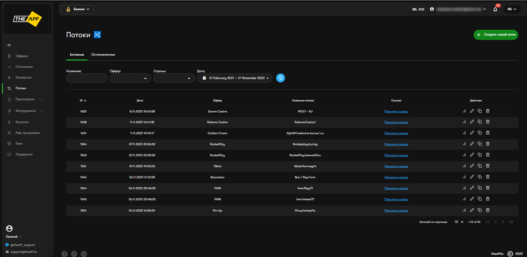Expand the Инструменты sidebar menu
Image resolution: width=527 pixels, height=257 pixels.
coord(25,111)
